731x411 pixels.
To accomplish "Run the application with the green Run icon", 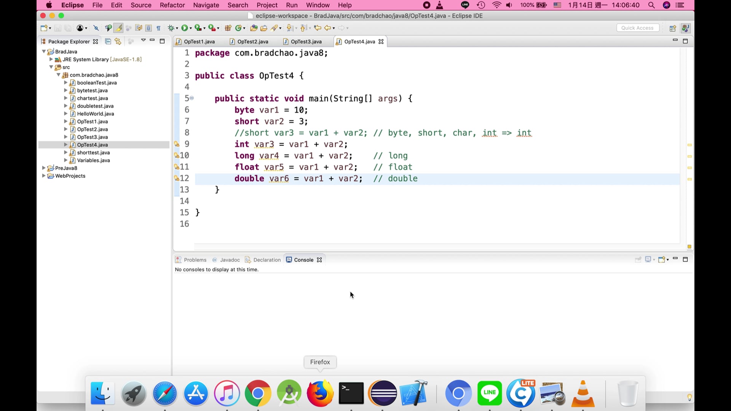I will point(185,28).
